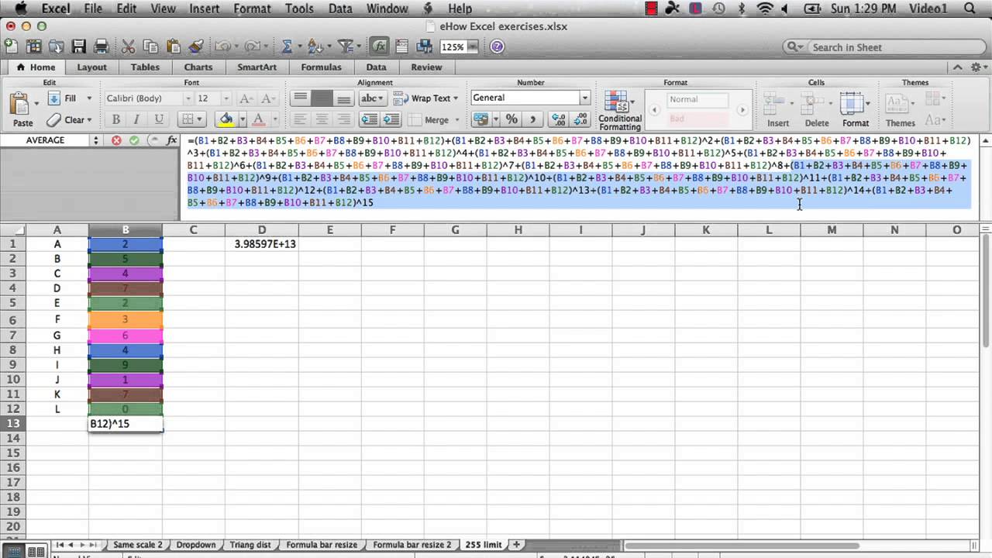Viewport: 992px width, 558px height.
Task: Click the Formula Builder fx toolbar button
Action: (x=379, y=46)
